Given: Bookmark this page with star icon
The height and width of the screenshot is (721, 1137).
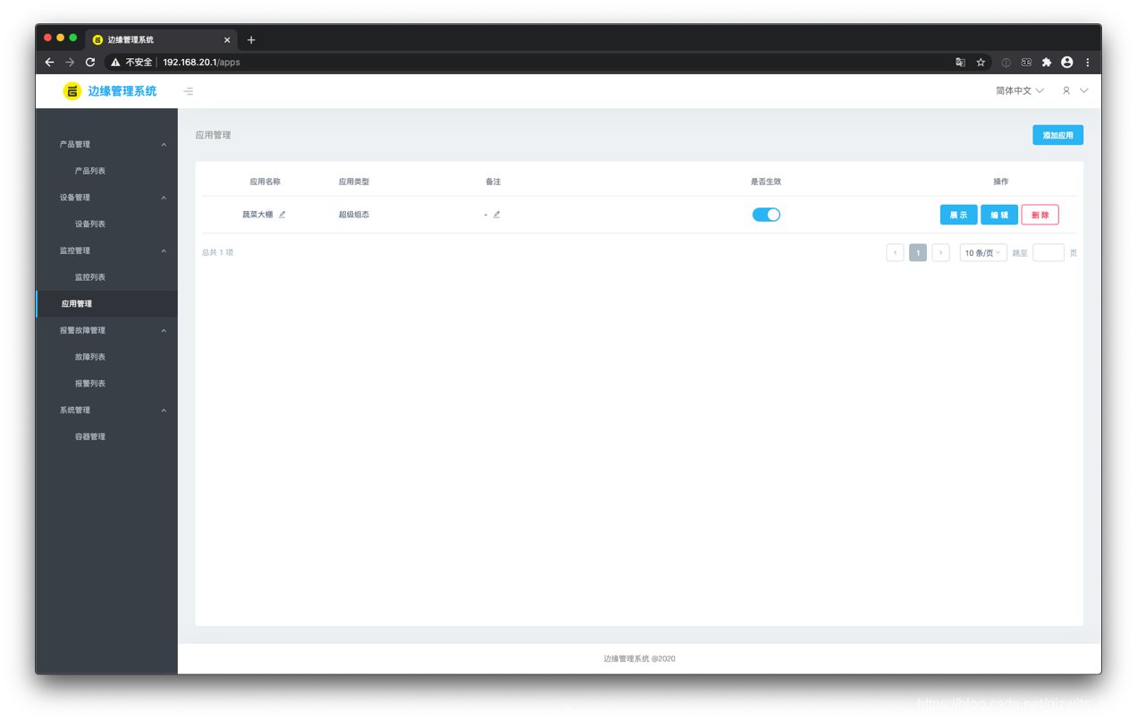Looking at the screenshot, I should tap(981, 63).
